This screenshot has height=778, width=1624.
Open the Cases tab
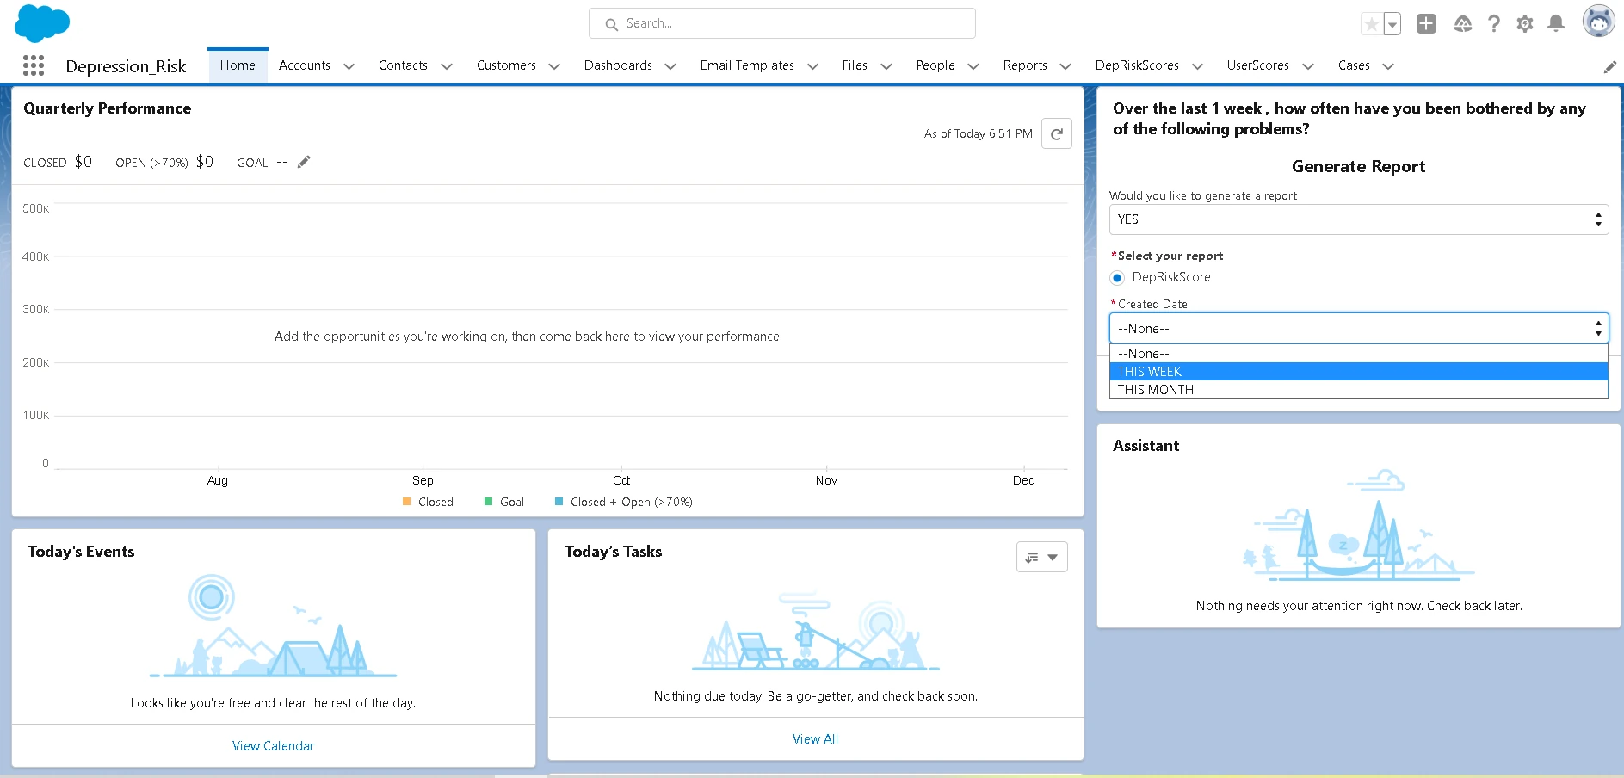tap(1354, 65)
